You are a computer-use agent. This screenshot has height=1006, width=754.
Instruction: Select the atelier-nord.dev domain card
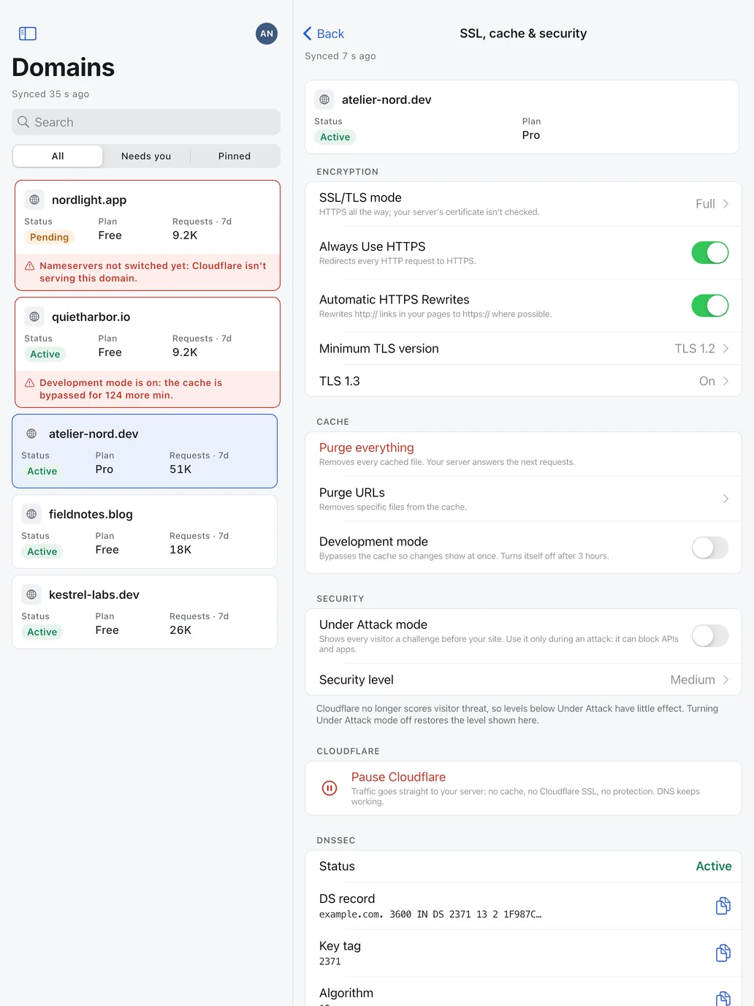pos(145,451)
